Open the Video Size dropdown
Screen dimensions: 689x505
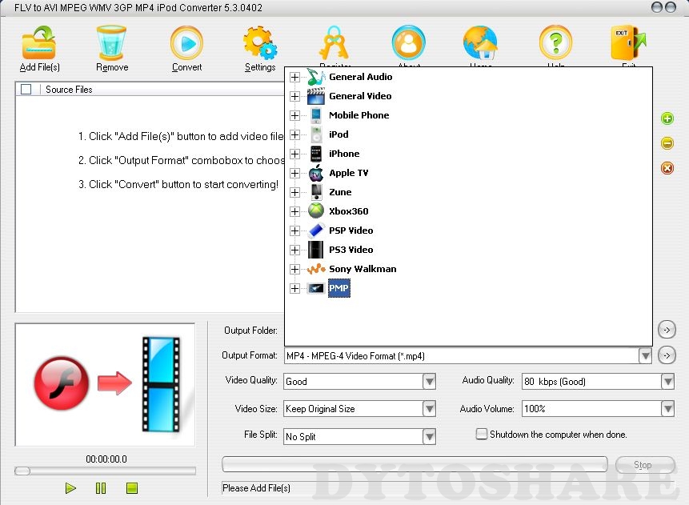429,409
